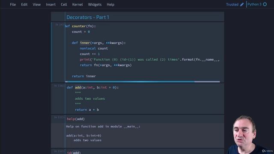The image size is (274, 154).
Task: Open the View menu
Action: point(36,5)
